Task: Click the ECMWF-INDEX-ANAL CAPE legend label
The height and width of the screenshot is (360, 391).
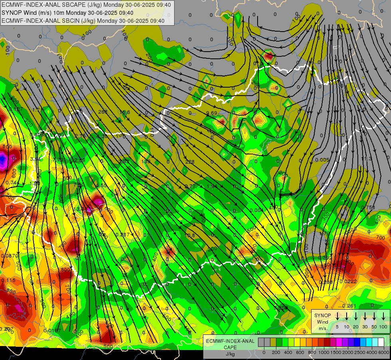Action: 230,344
